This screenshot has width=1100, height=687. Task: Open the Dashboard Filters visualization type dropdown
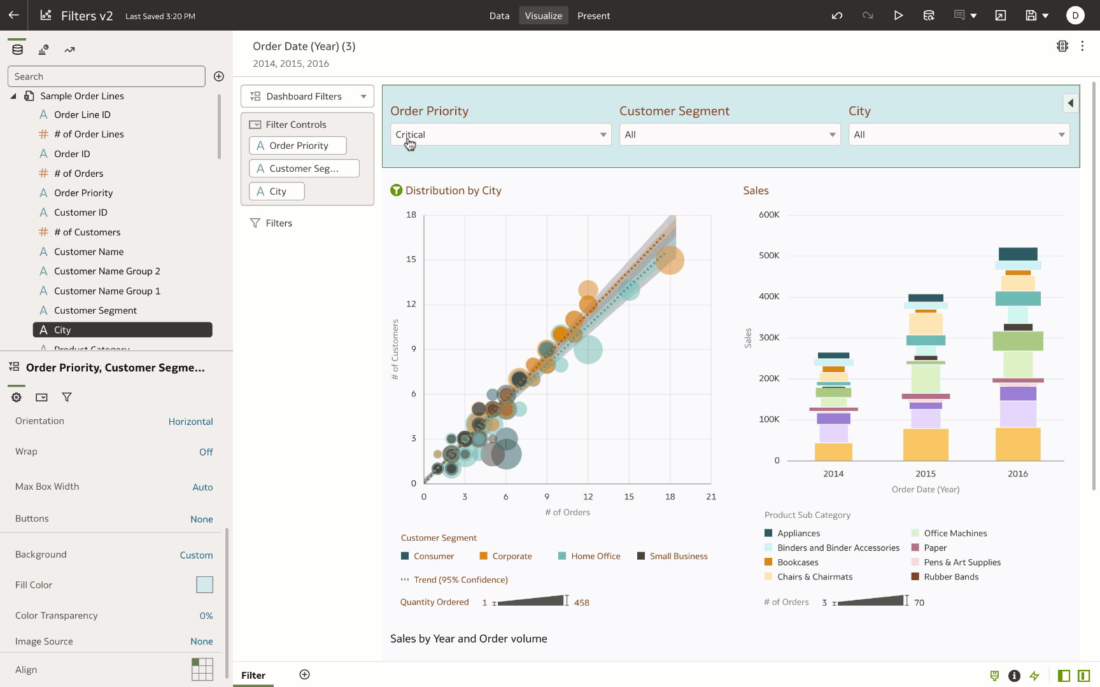click(307, 96)
